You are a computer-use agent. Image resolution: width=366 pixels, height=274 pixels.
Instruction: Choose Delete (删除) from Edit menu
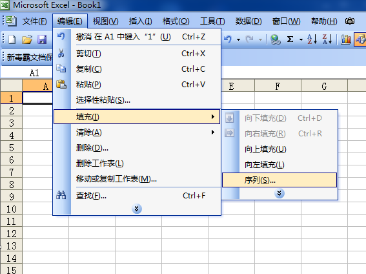coord(137,148)
